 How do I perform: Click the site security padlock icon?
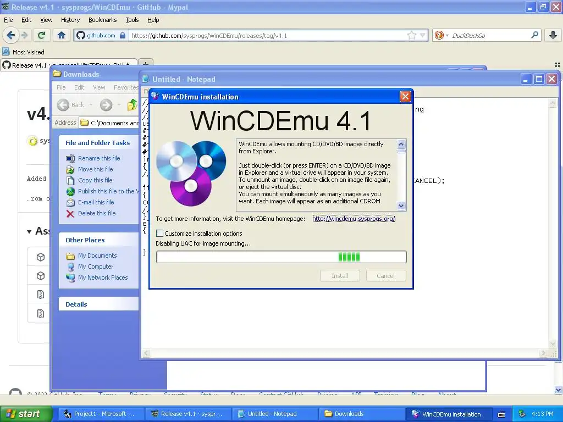(x=123, y=35)
